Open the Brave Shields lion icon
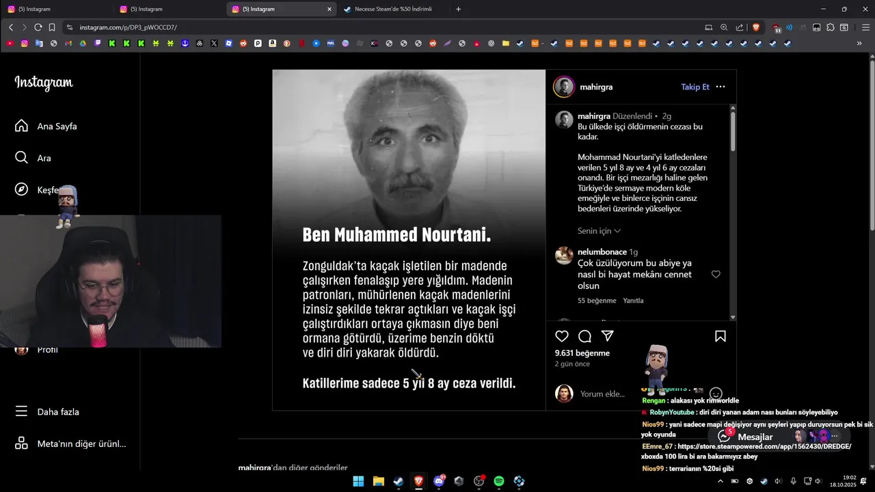875x492 pixels. [x=756, y=27]
